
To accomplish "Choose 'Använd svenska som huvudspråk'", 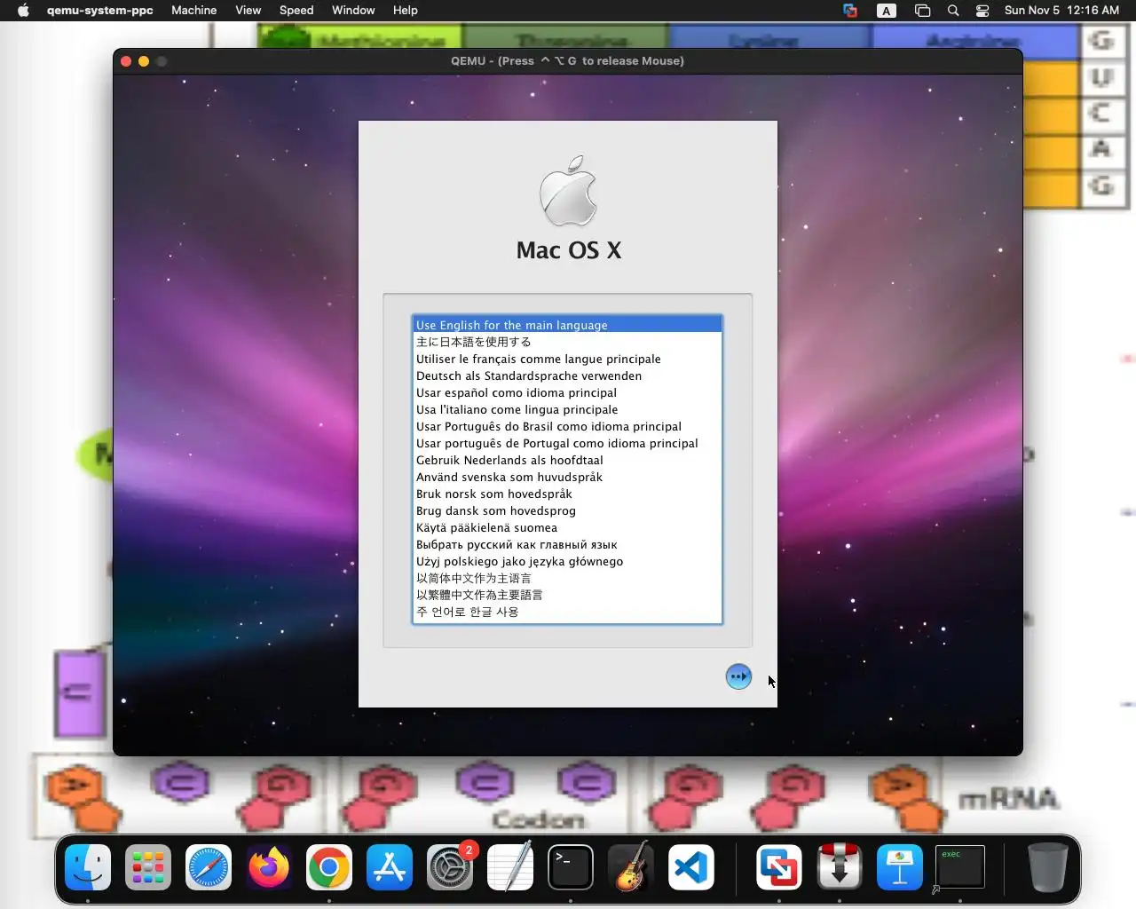I will 567,477.
